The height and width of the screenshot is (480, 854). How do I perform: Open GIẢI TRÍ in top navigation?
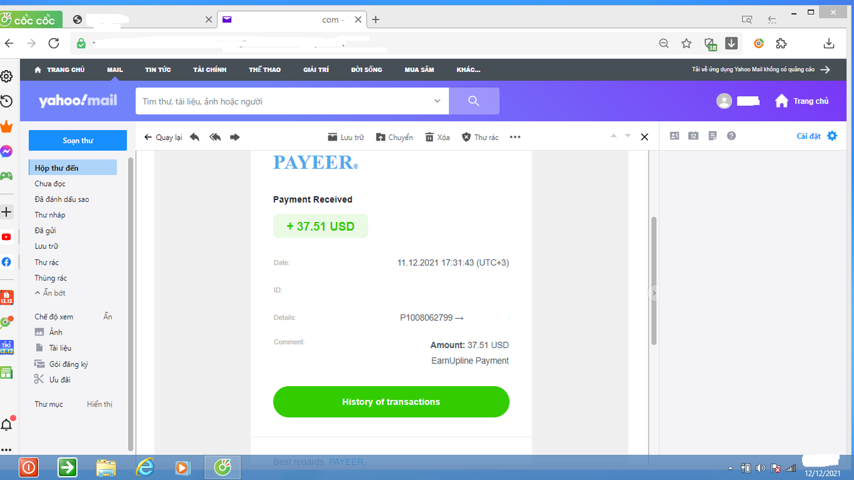[316, 70]
